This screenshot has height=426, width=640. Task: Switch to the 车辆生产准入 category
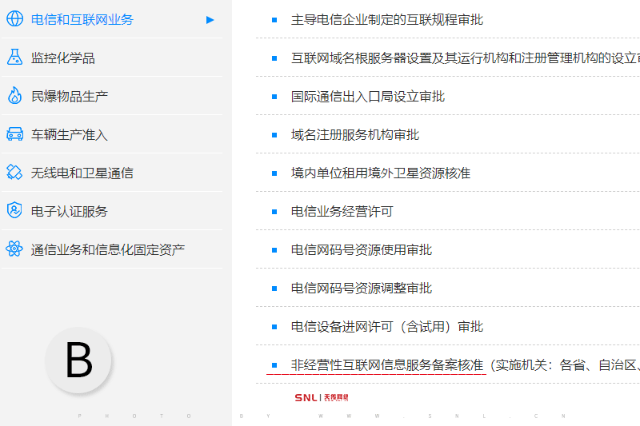70,134
